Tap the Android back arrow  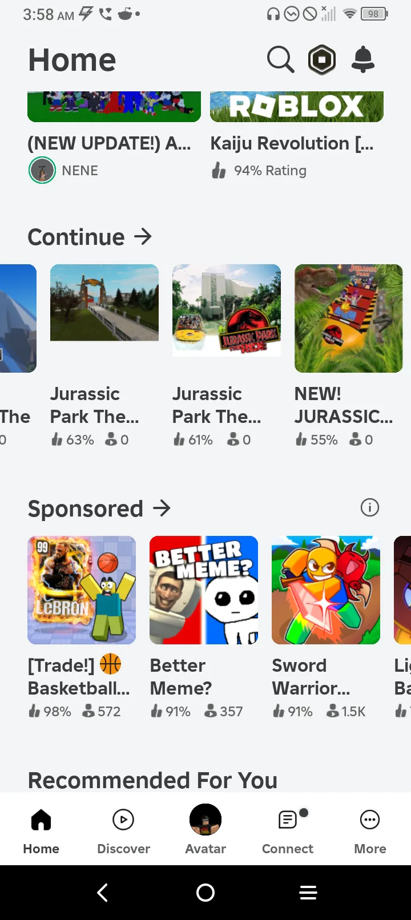pos(103,893)
